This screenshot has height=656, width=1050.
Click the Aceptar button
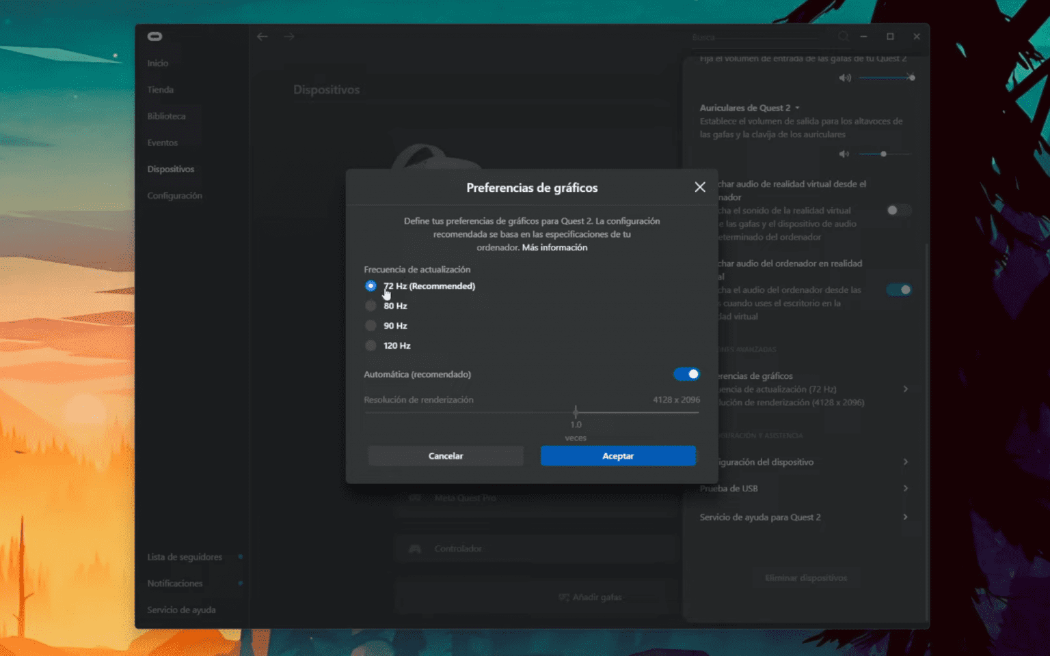tap(617, 455)
